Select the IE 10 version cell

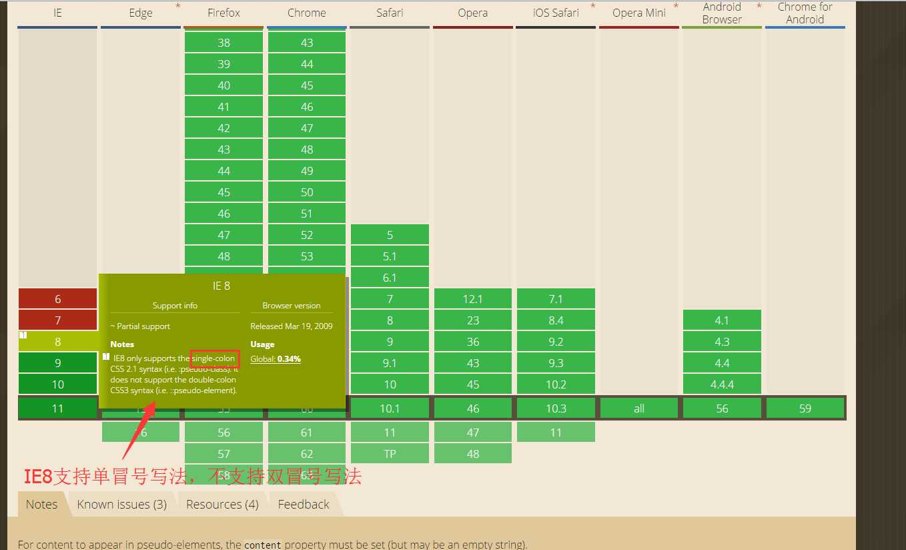point(57,384)
